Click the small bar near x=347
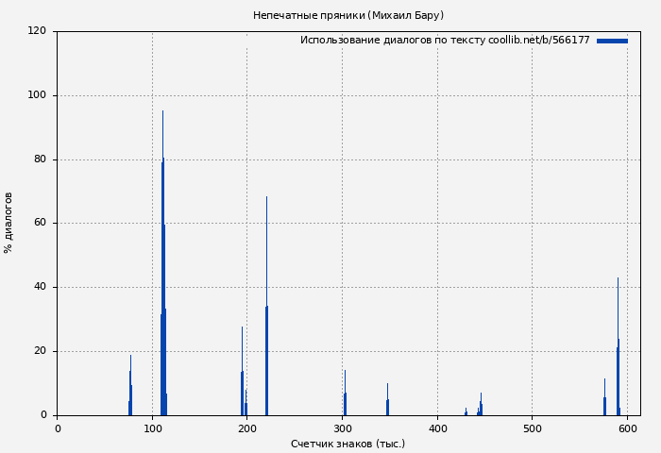Image resolution: width=661 pixels, height=453 pixels. pyautogui.click(x=387, y=402)
